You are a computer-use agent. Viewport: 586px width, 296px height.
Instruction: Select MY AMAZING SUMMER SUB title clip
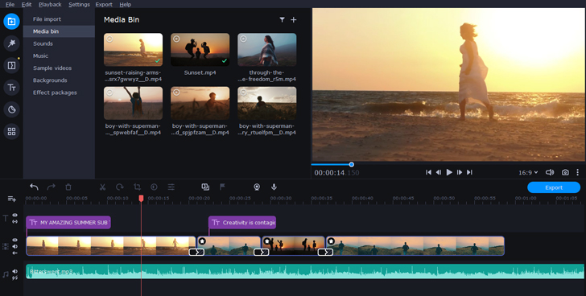point(68,223)
